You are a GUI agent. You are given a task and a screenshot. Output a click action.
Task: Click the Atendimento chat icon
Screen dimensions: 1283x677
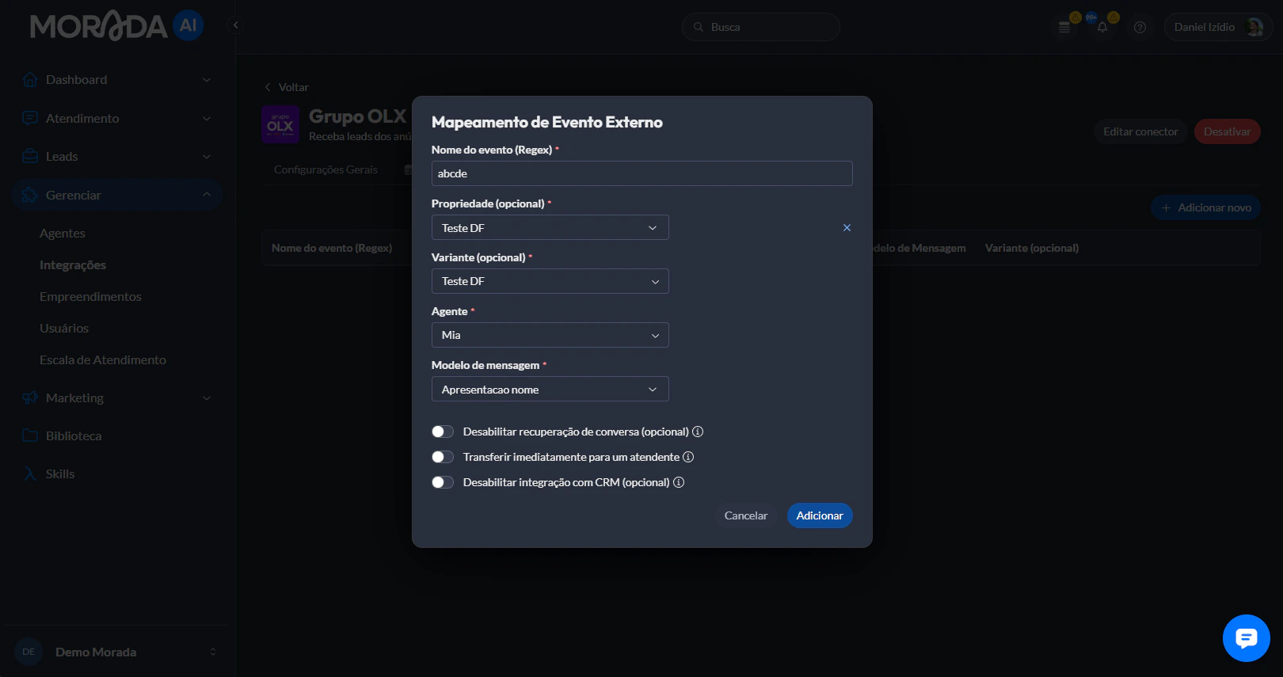point(30,118)
